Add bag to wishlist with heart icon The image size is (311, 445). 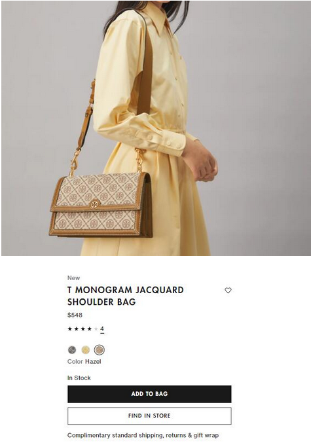click(x=228, y=291)
